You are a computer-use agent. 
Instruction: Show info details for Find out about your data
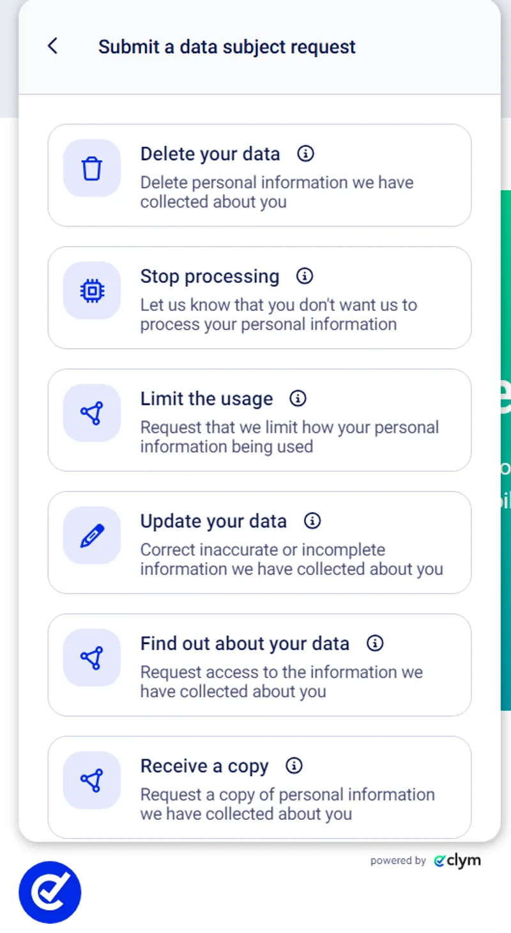[x=375, y=643]
